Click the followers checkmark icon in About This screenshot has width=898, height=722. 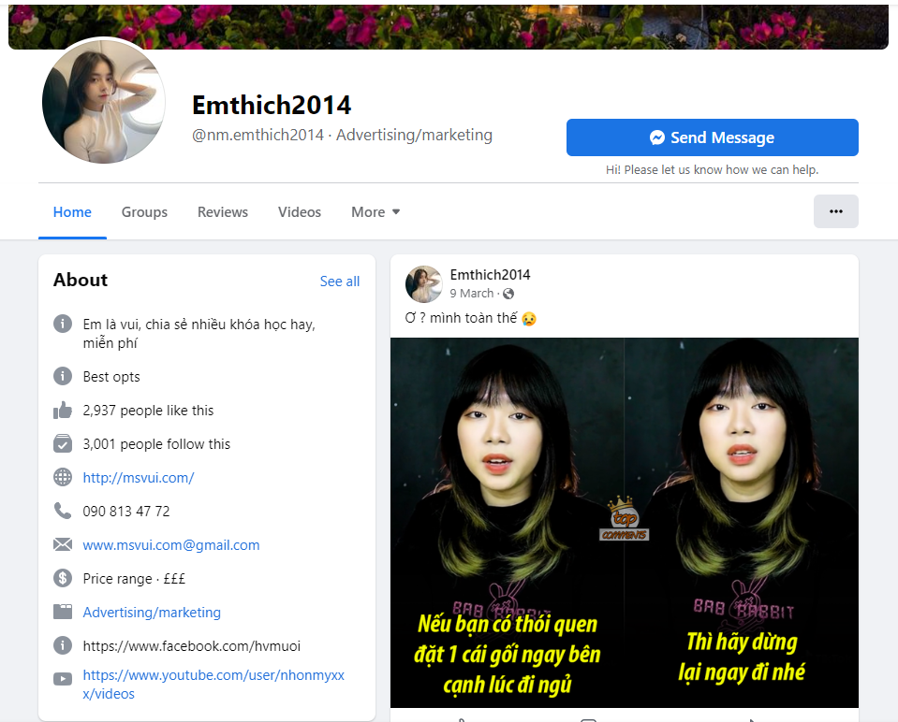pos(63,444)
